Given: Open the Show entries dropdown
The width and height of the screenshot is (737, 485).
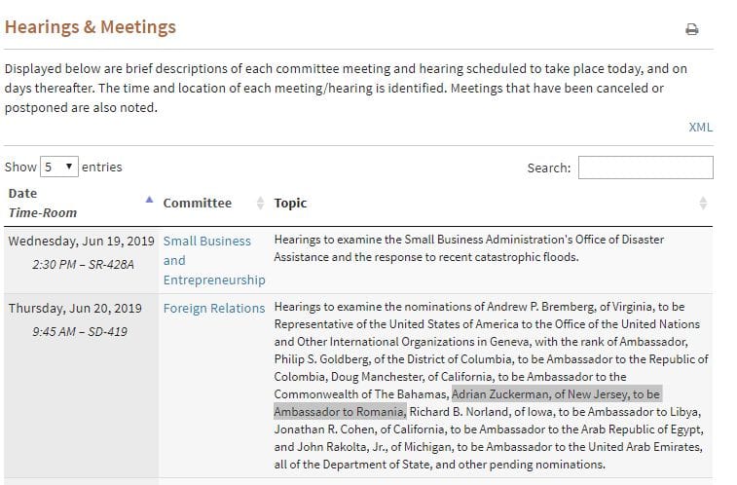Looking at the screenshot, I should point(59,167).
